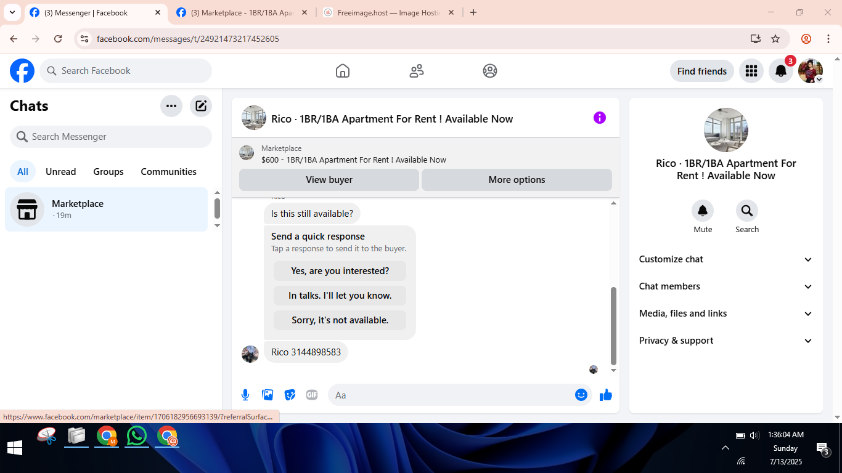The height and width of the screenshot is (473, 842).
Task: Select the Communities chats filter
Action: click(x=169, y=172)
